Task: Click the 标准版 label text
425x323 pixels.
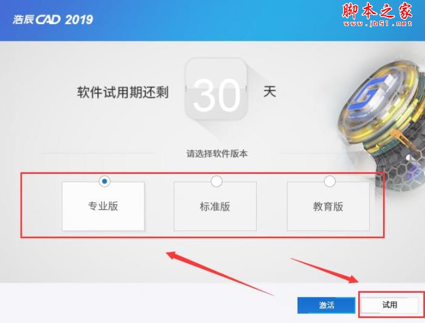Action: click(215, 207)
